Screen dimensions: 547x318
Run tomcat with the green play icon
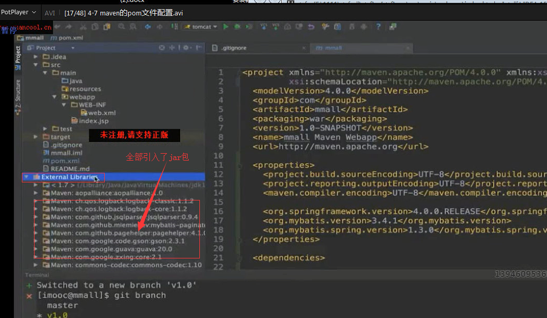(226, 27)
